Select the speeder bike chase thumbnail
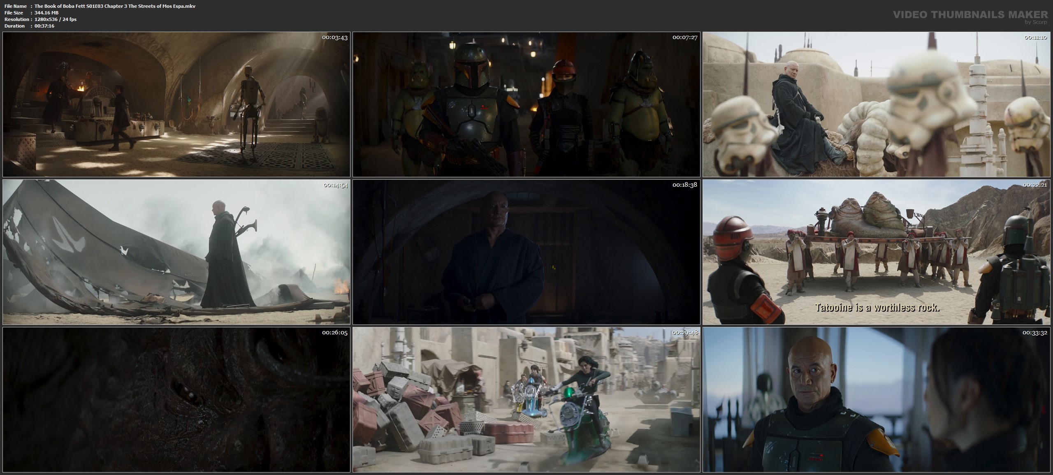The image size is (1053, 475). click(x=526, y=399)
